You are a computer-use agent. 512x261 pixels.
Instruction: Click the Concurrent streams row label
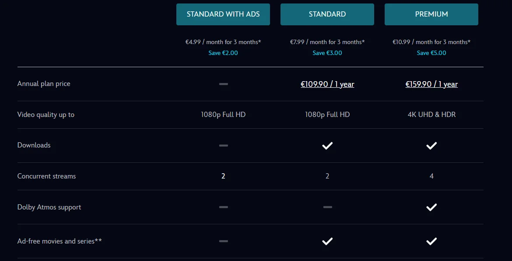(x=46, y=176)
